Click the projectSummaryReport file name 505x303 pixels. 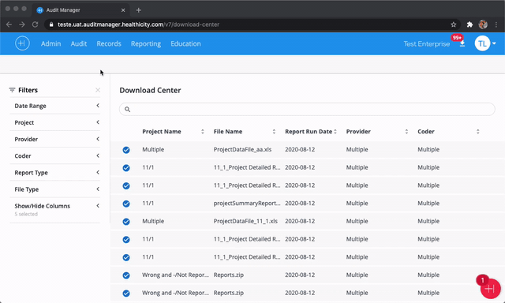coord(247,203)
